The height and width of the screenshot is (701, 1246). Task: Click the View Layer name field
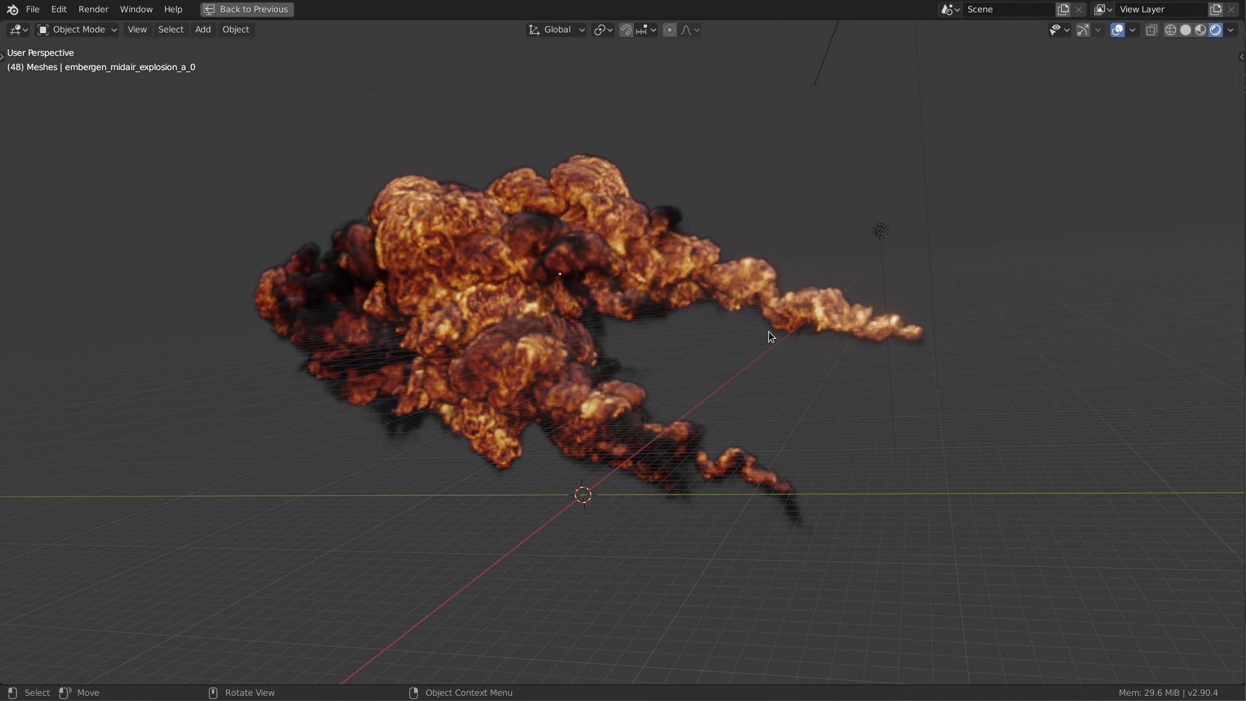(x=1161, y=8)
